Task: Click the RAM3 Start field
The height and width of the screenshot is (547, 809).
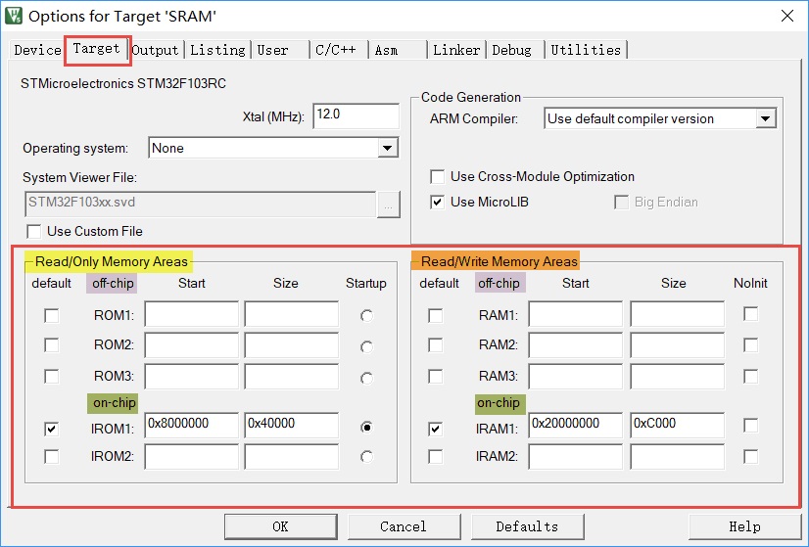Action: click(x=575, y=377)
